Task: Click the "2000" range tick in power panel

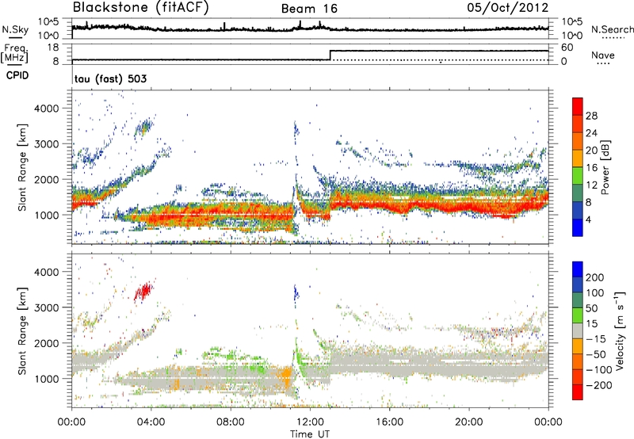Action: click(x=46, y=179)
